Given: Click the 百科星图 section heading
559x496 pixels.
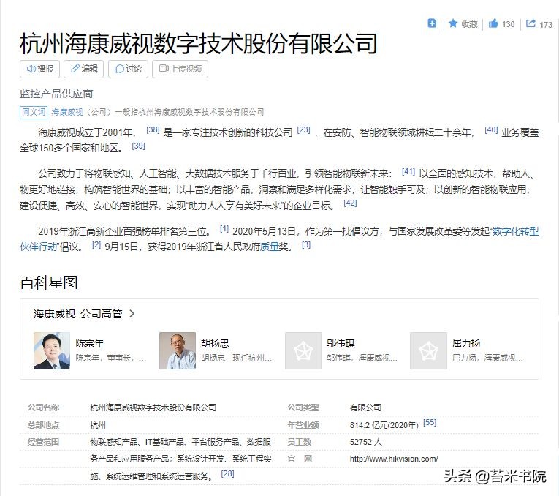Looking at the screenshot, I should 49,282.
